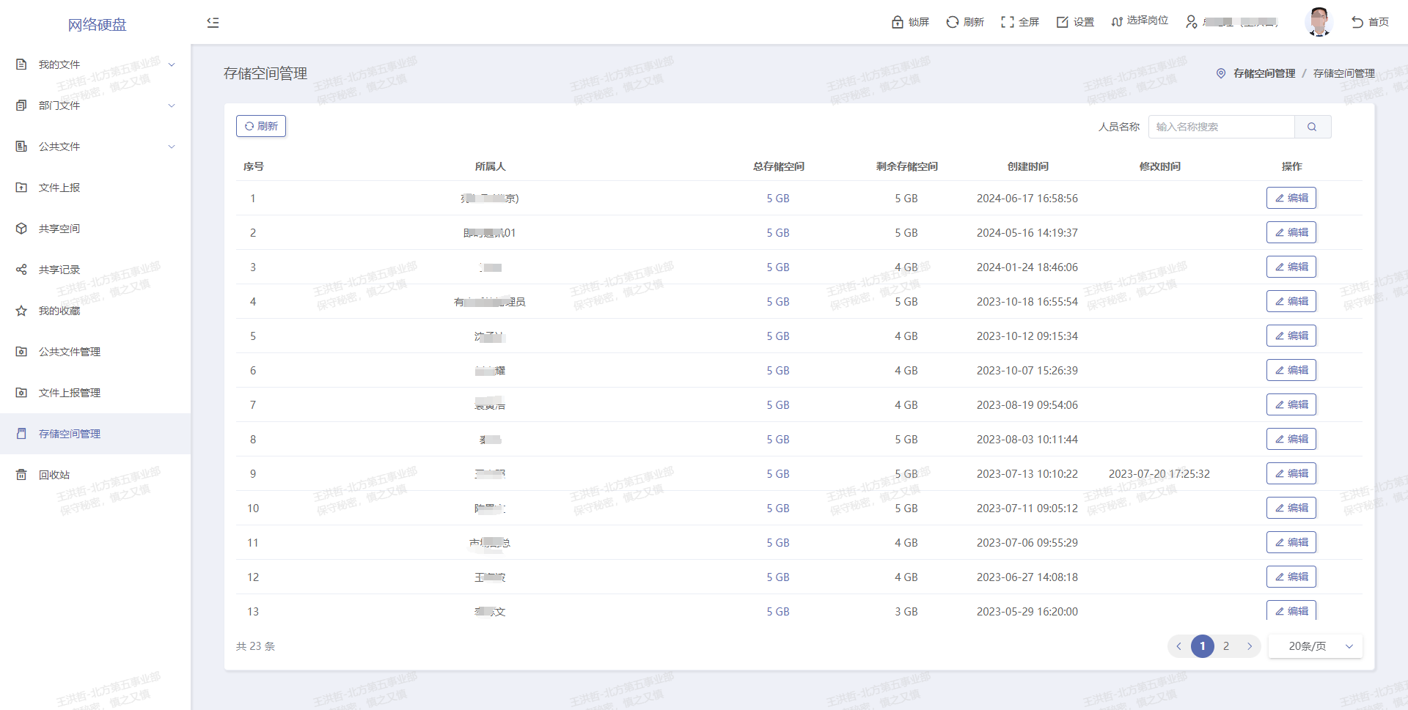The height and width of the screenshot is (710, 1408).
Task: Toggle fullscreen via the 全屏 icon
Action: (1008, 22)
